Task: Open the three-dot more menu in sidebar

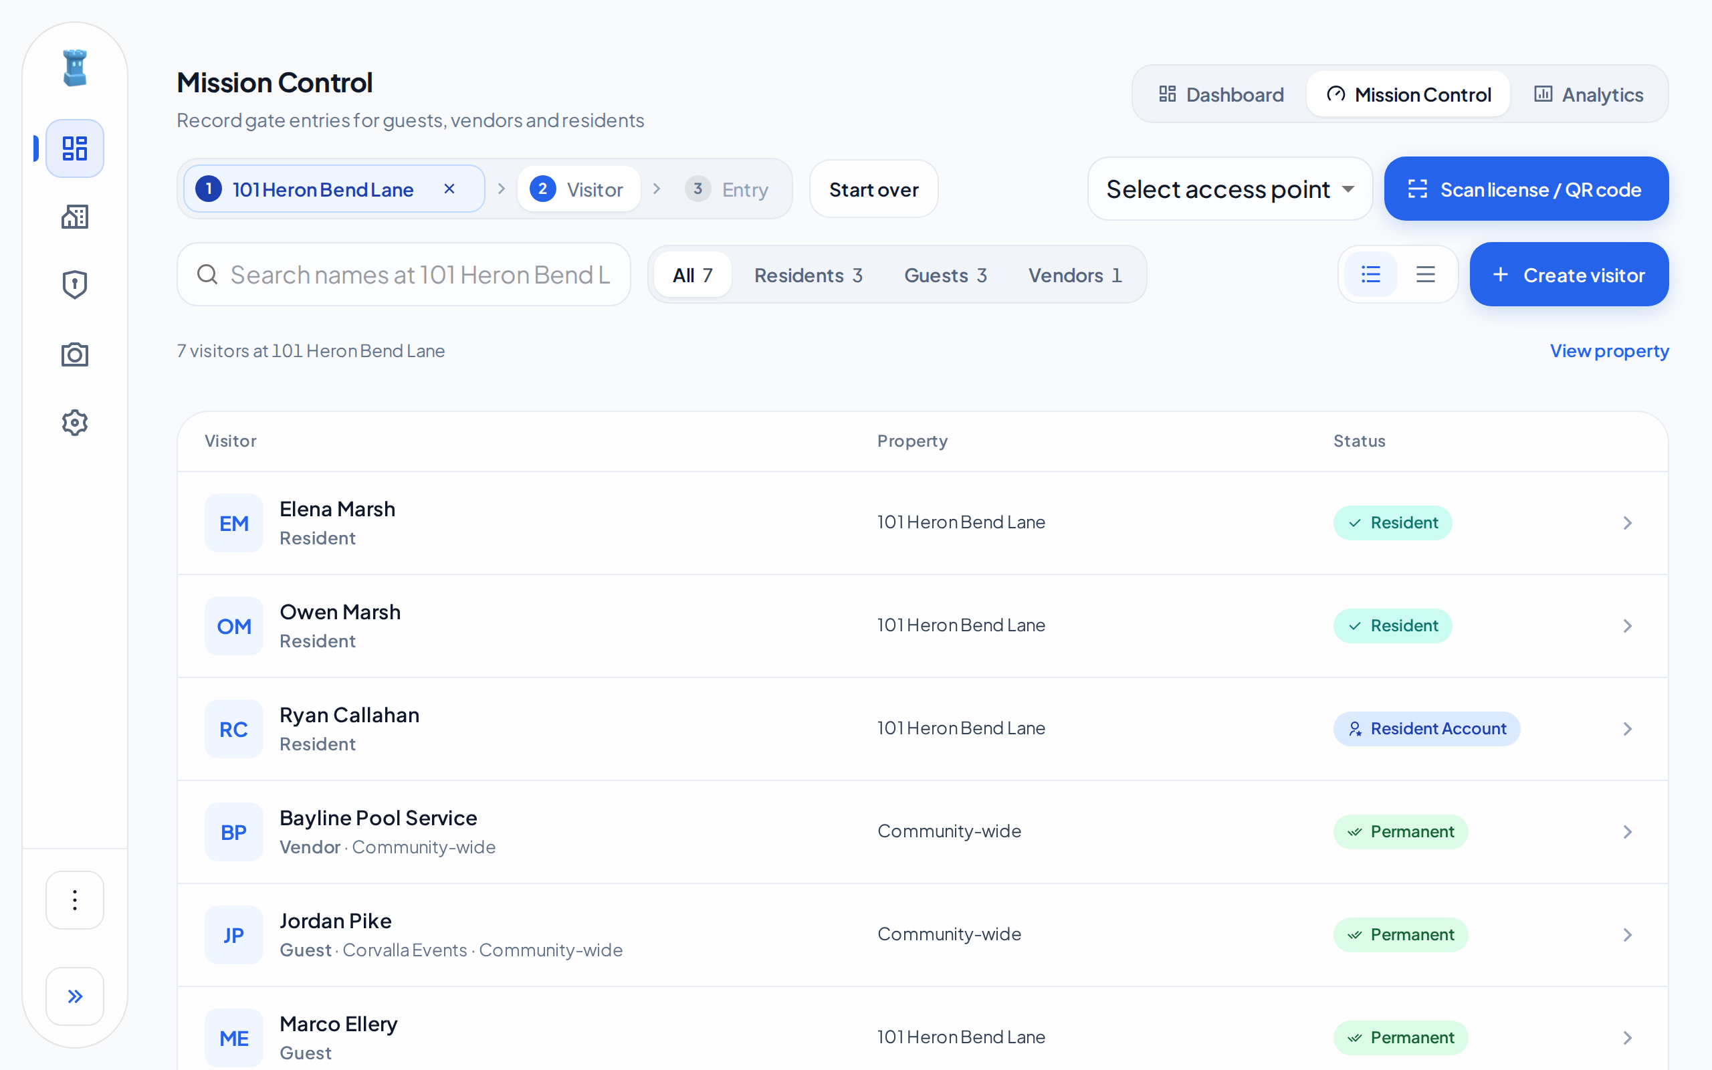Action: coord(74,900)
